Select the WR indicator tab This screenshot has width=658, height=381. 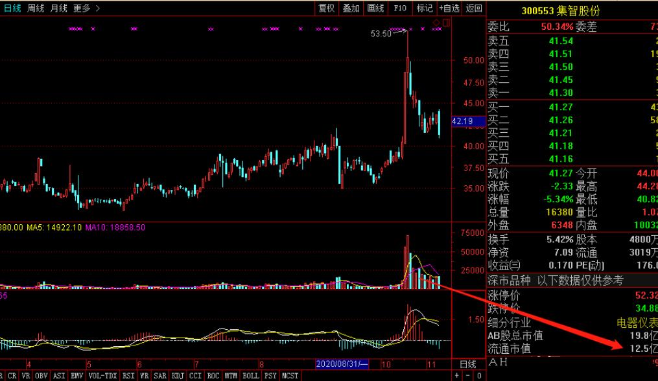(145, 376)
